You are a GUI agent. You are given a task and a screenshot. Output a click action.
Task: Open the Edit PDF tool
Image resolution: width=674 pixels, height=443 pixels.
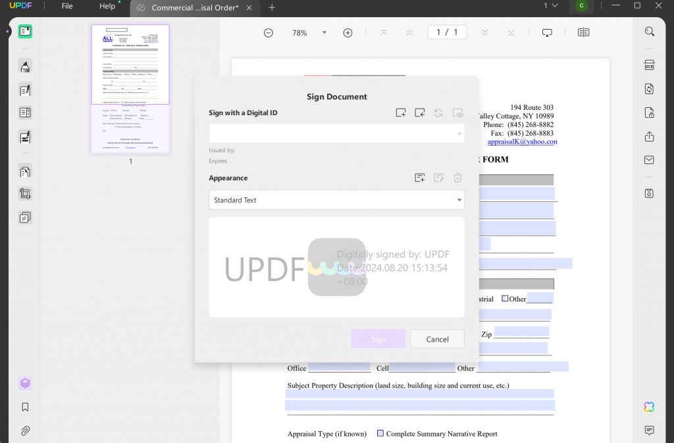24,90
